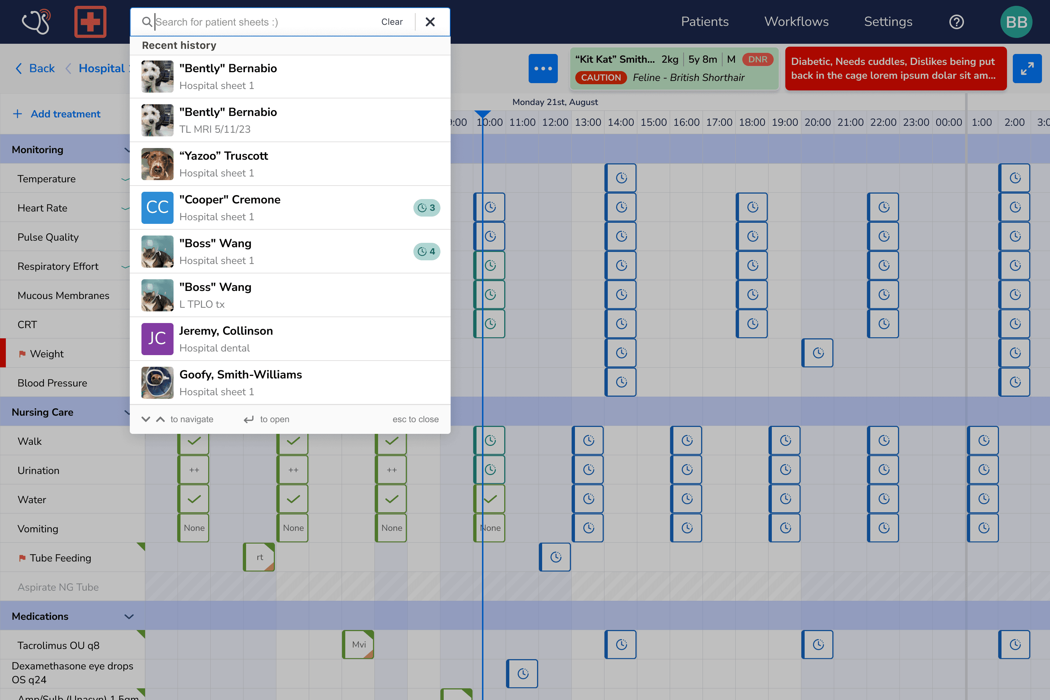Screen dimensions: 1050x700
Task: Open the help question mark icon
Action: 956,22
